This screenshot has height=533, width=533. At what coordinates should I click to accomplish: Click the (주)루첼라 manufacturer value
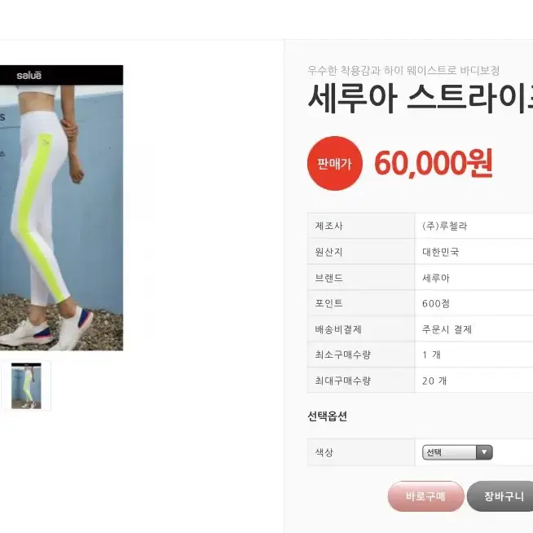click(445, 226)
